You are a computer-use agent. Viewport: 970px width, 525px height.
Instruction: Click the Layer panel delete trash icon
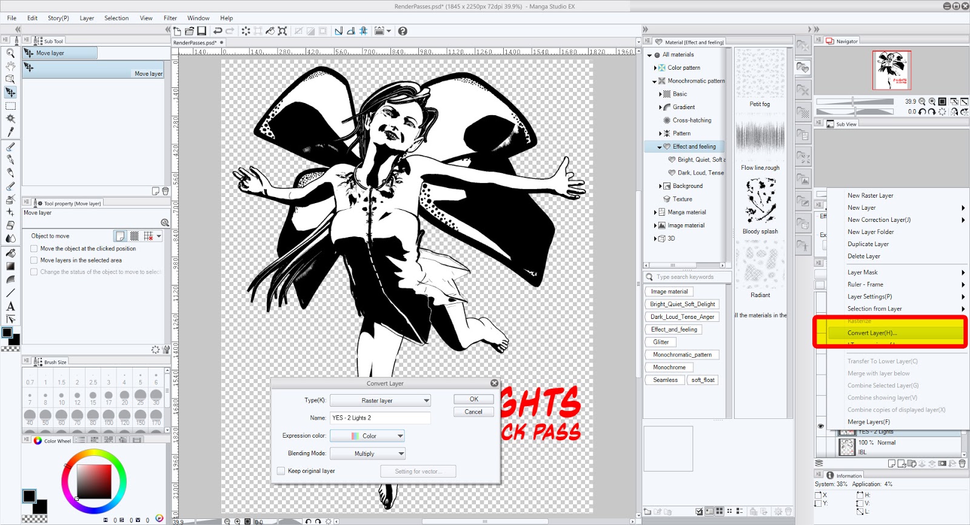coord(962,463)
